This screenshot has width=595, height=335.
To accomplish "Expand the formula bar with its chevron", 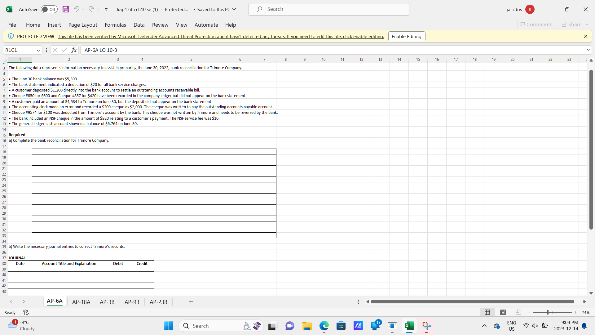I will [x=588, y=50].
